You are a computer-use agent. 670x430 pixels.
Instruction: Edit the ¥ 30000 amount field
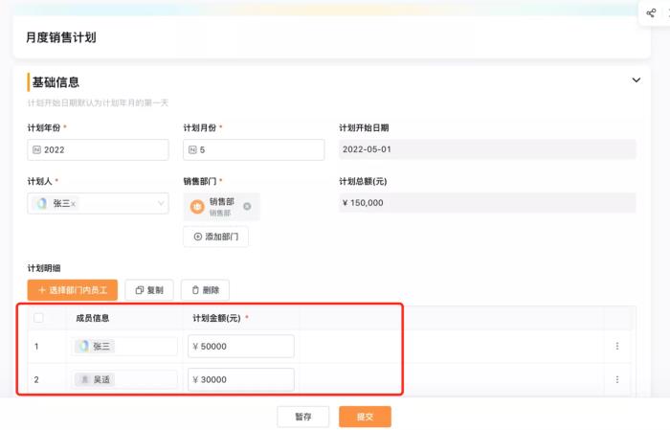tap(241, 379)
